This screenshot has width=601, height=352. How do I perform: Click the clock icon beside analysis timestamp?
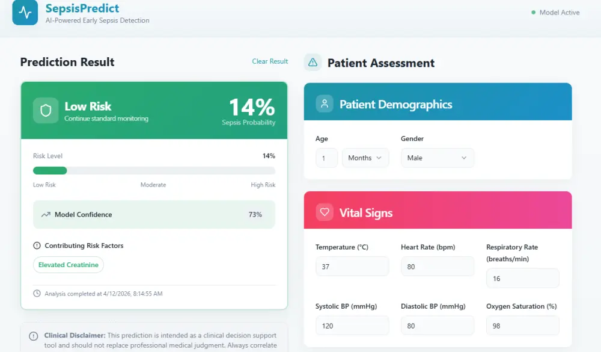click(x=37, y=294)
